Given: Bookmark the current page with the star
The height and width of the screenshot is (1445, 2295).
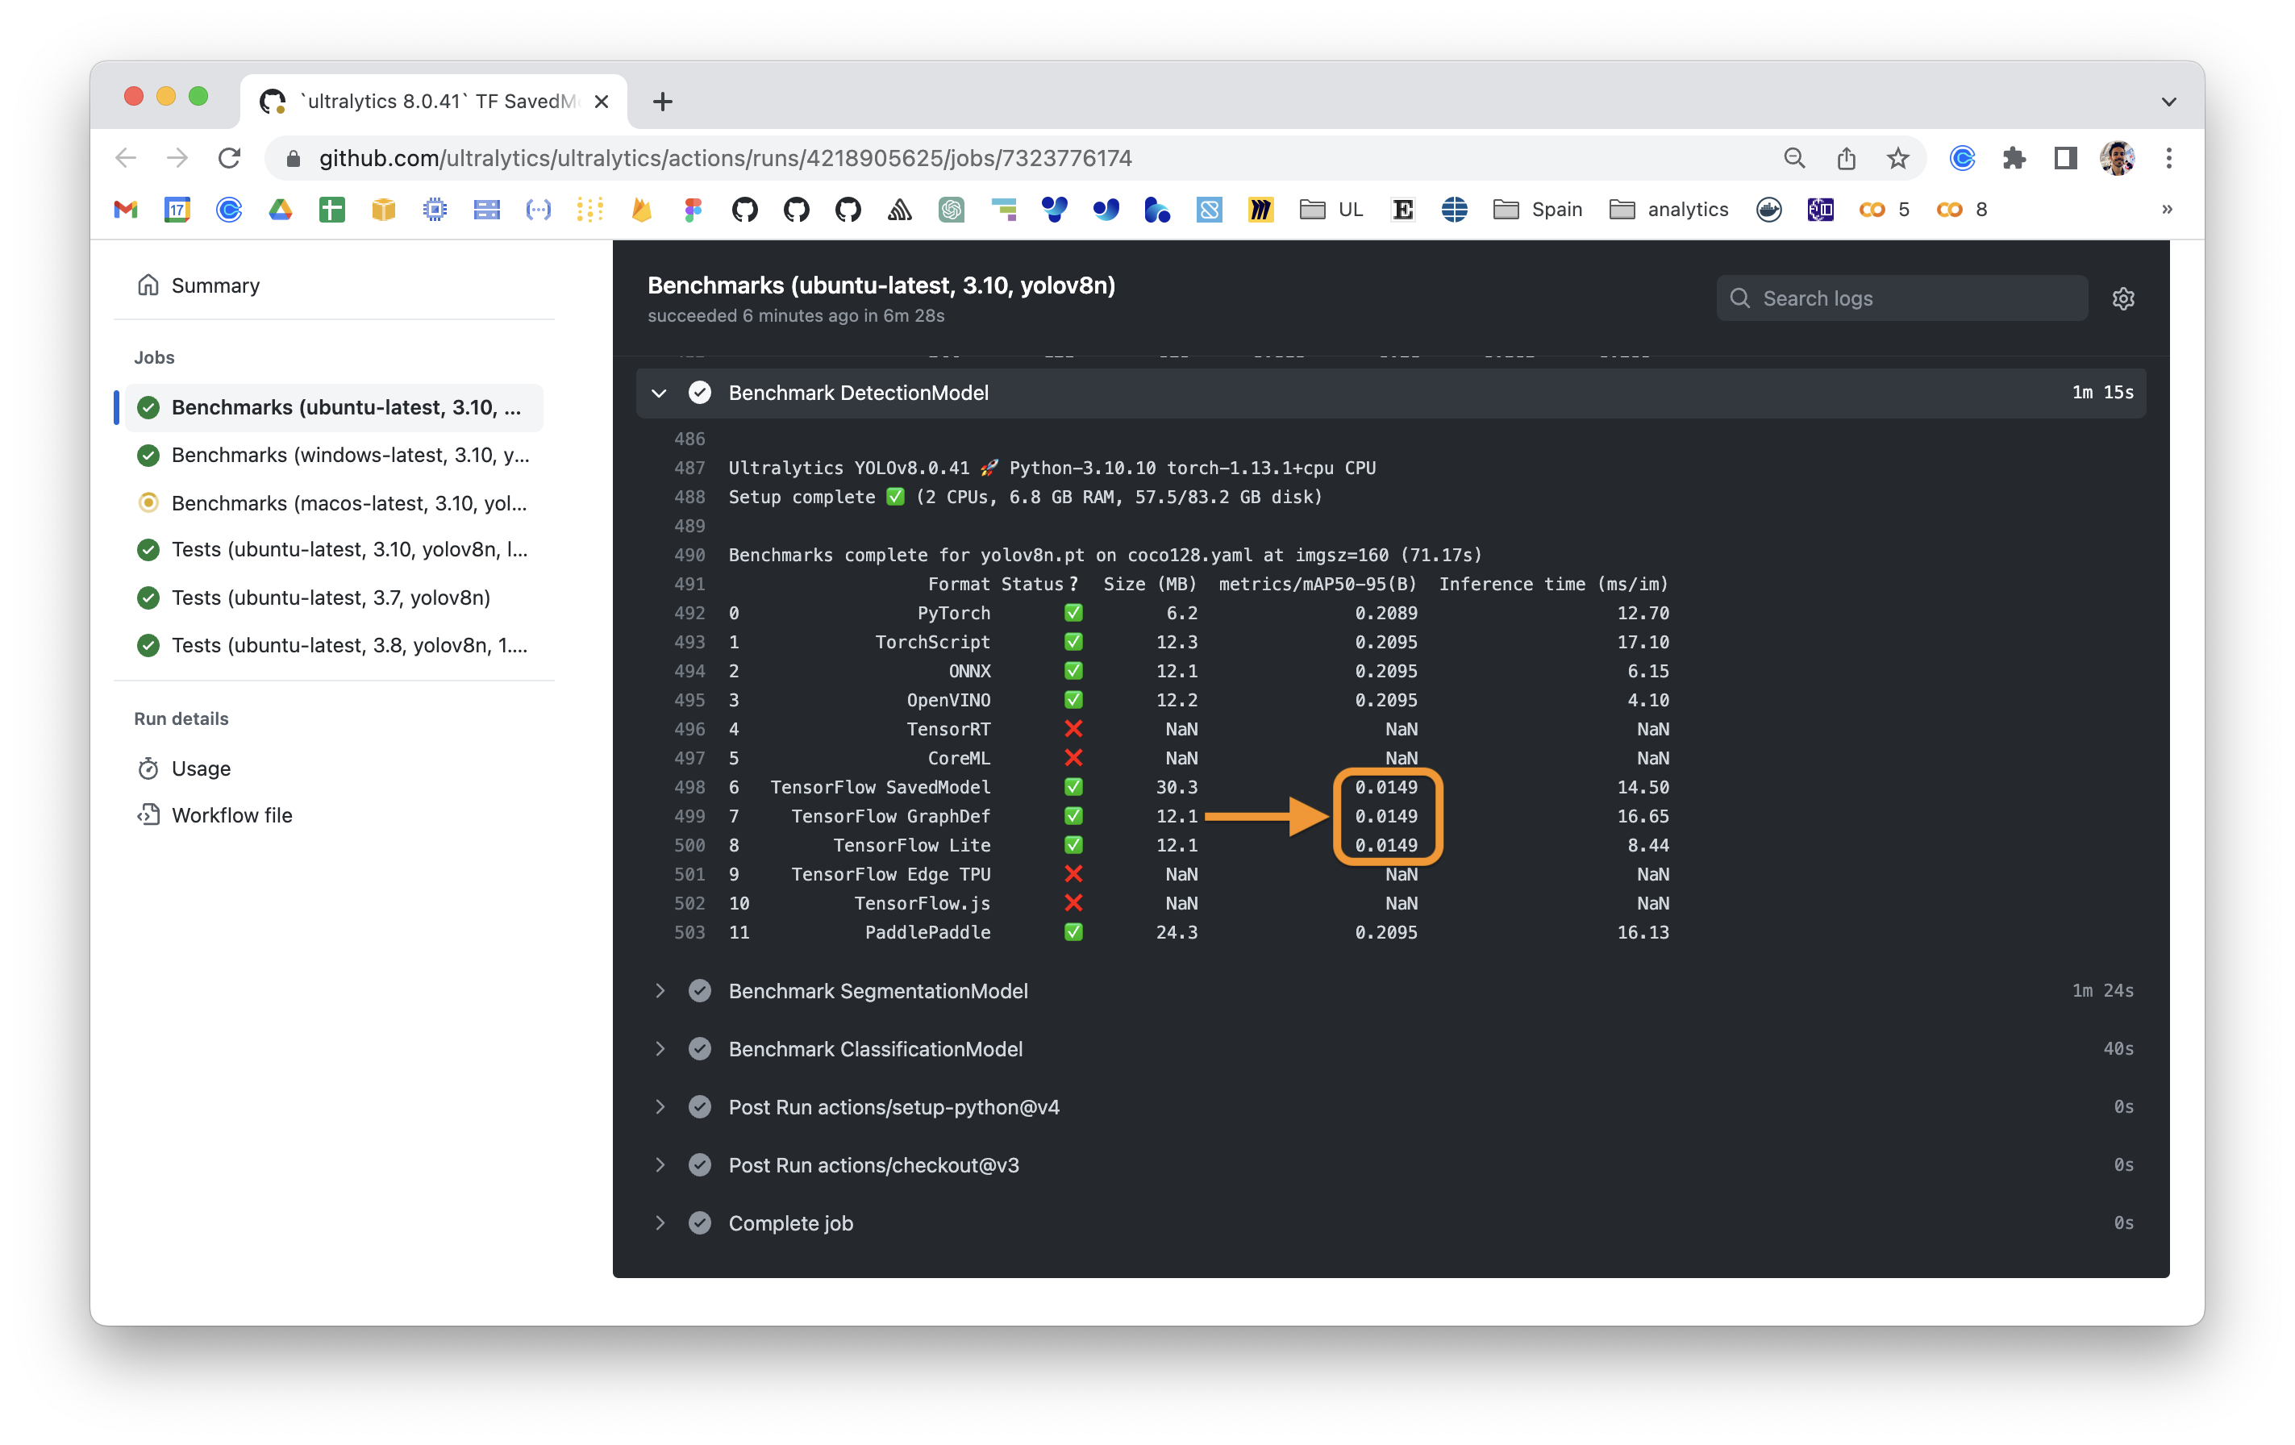Looking at the screenshot, I should click(1897, 158).
